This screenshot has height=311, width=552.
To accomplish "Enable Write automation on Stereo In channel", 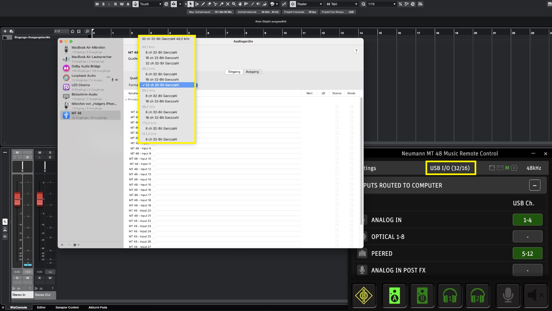I will [28, 278].
